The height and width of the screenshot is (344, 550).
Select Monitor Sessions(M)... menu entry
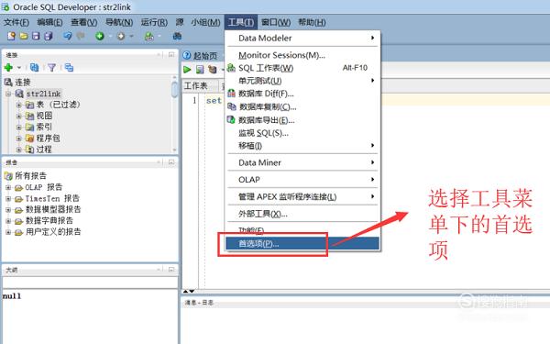pos(302,55)
